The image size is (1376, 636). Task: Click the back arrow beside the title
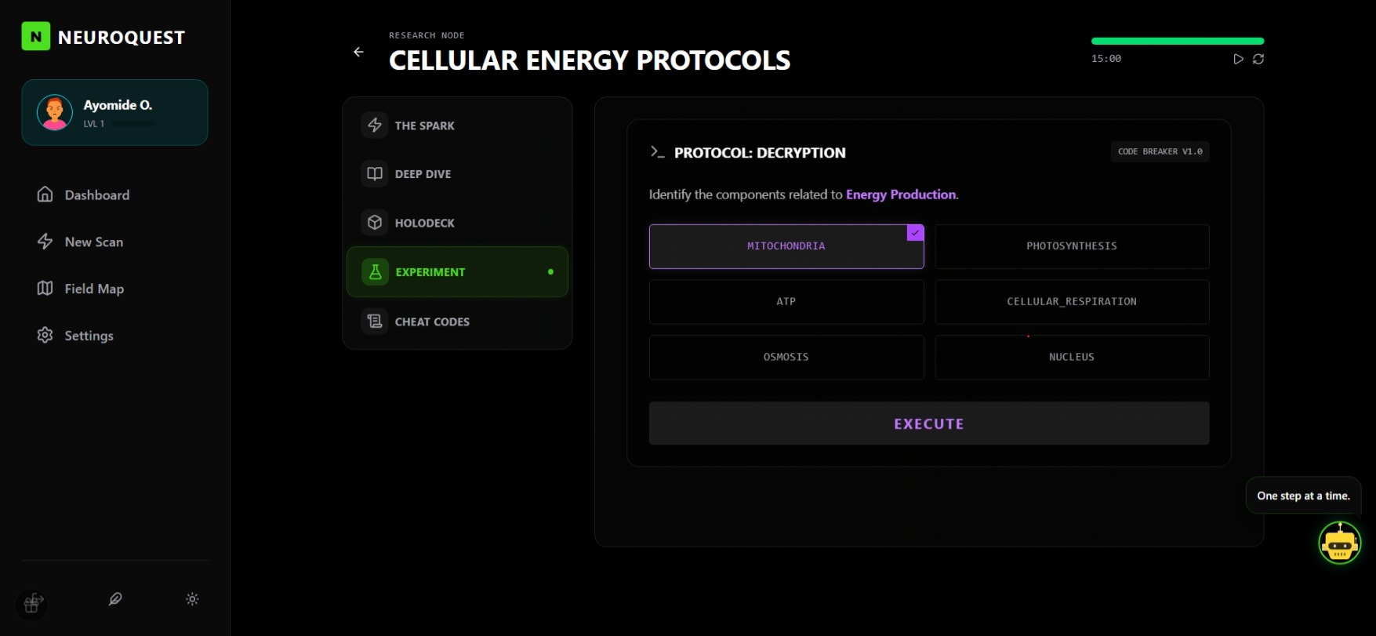coord(358,52)
